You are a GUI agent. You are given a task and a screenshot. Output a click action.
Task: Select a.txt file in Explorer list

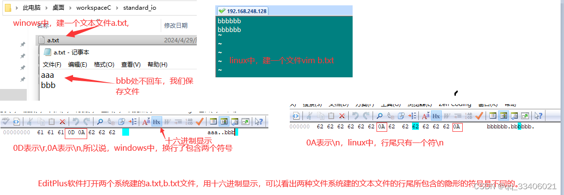(x=117, y=40)
